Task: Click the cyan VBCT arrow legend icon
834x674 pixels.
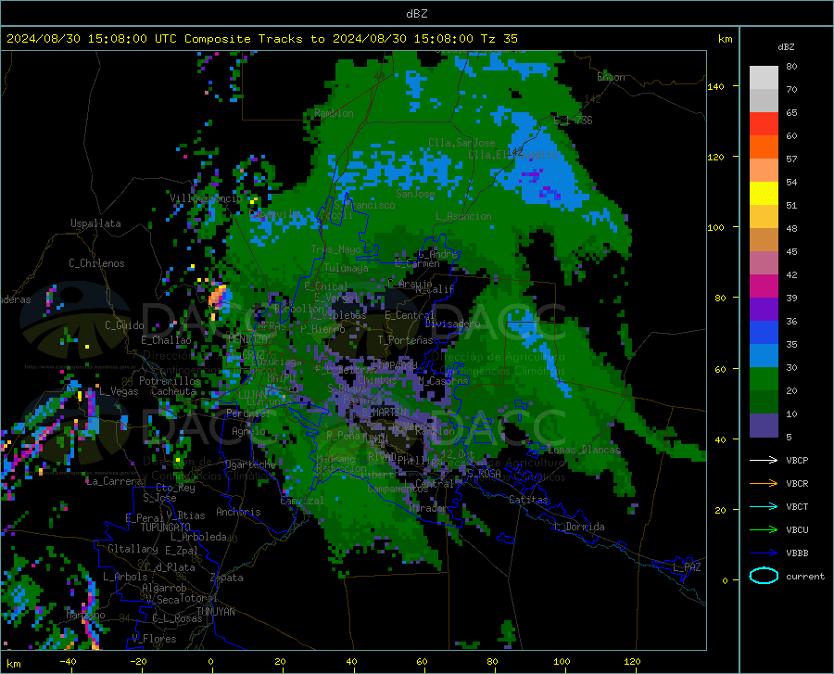Action: point(764,506)
